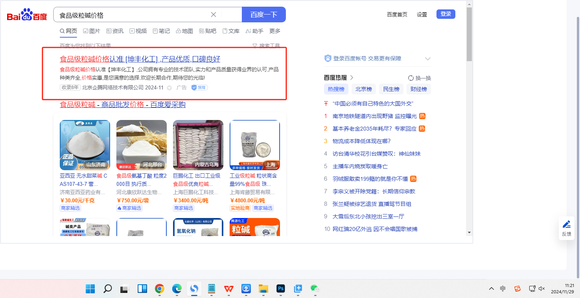Open the 坤丰化工 ad result title
This screenshot has height=298, width=580.
point(140,59)
